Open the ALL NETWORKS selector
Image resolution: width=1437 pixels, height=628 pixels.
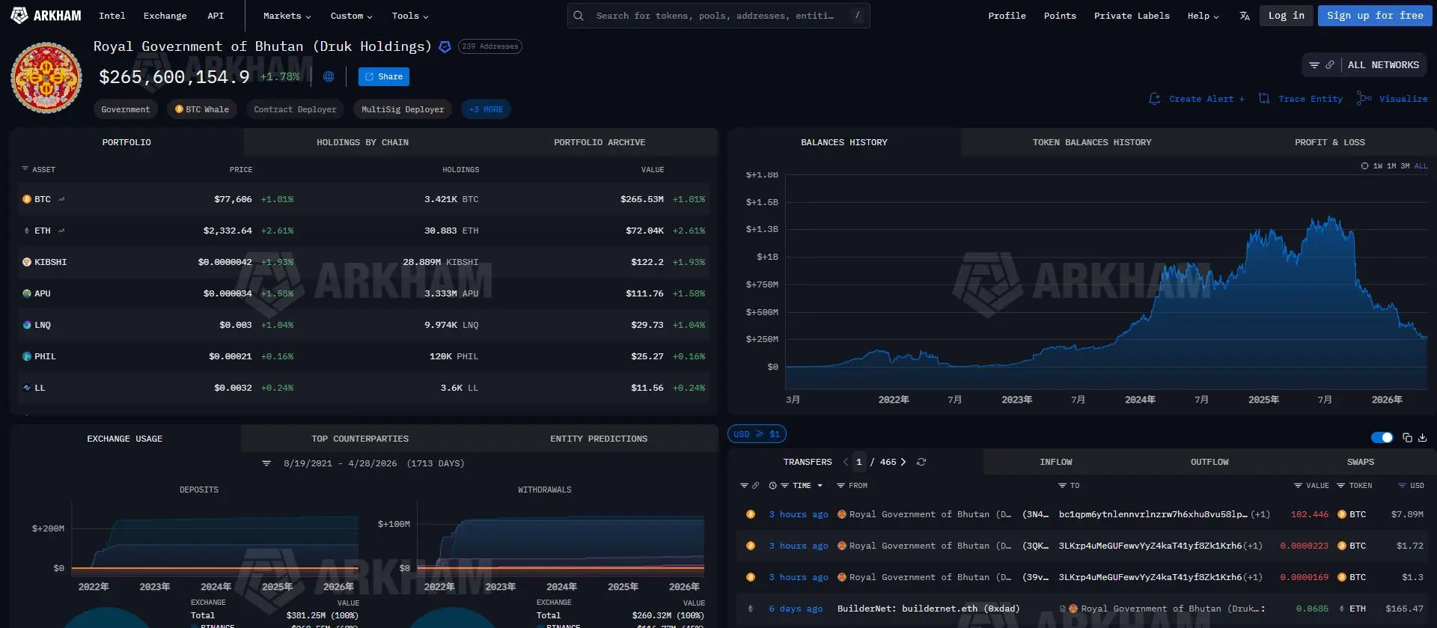(1383, 65)
